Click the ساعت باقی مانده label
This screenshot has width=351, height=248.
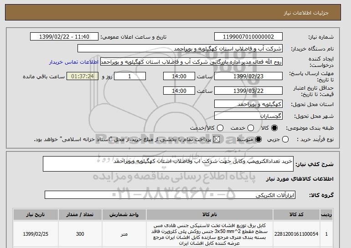(x=44, y=76)
